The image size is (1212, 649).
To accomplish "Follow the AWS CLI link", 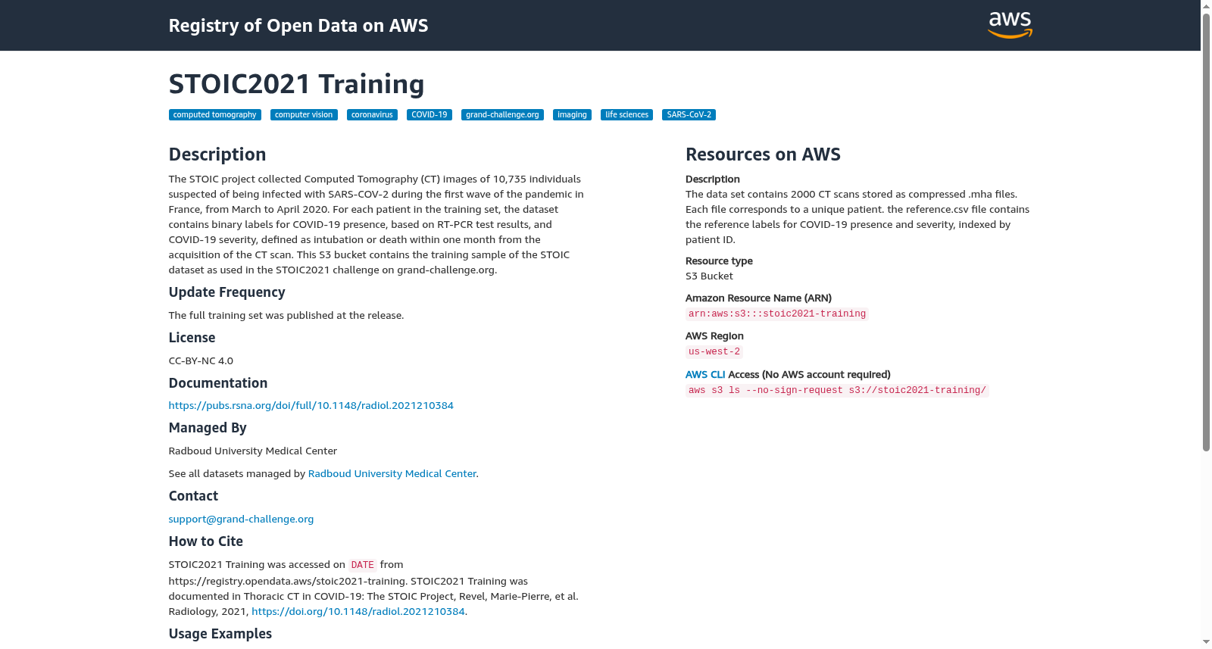I will [x=705, y=374].
